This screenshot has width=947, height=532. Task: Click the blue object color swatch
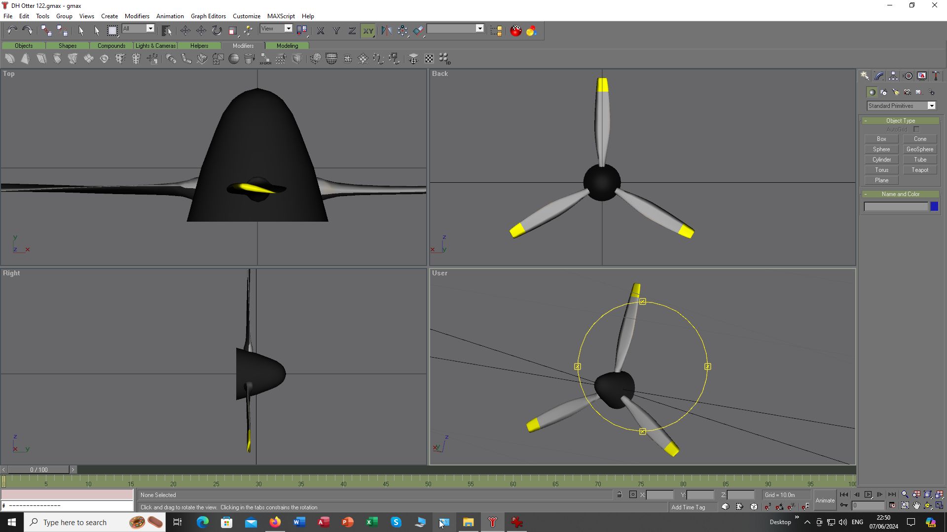point(934,207)
